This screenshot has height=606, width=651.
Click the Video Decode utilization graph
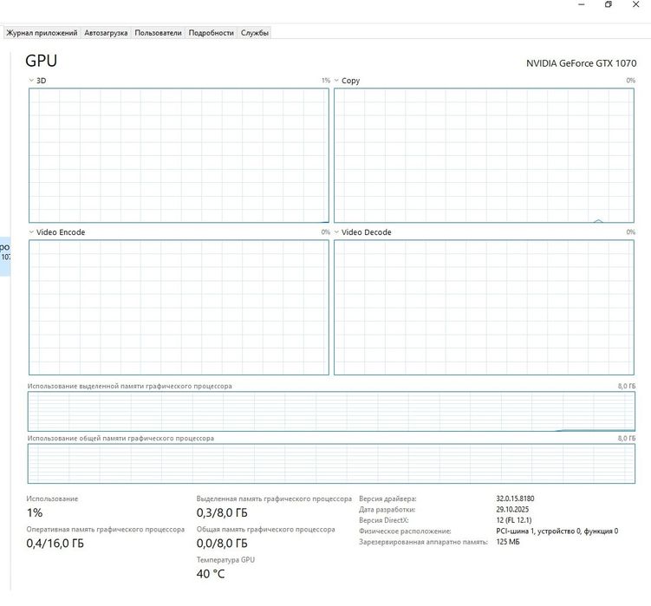pos(484,308)
